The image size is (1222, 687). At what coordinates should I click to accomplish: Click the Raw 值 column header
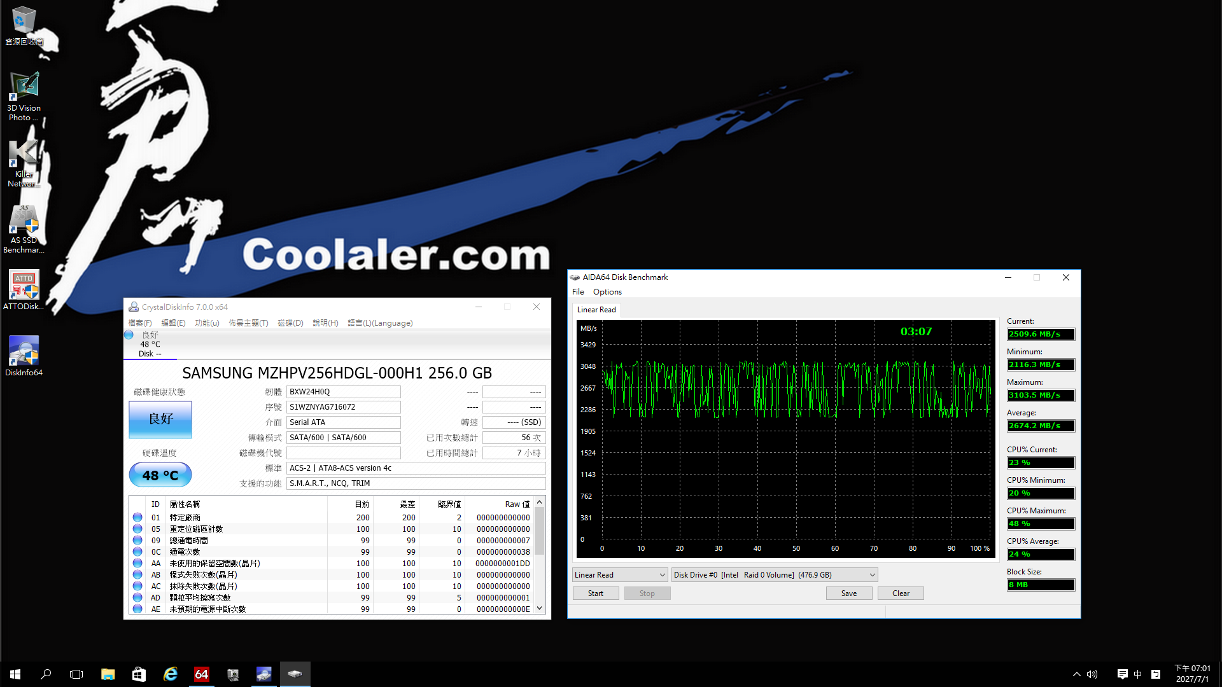(500, 504)
